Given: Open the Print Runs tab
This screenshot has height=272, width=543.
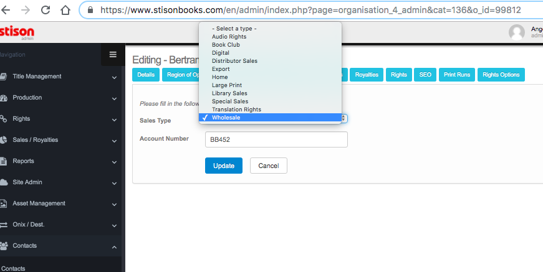Looking at the screenshot, I should pyautogui.click(x=457, y=75).
